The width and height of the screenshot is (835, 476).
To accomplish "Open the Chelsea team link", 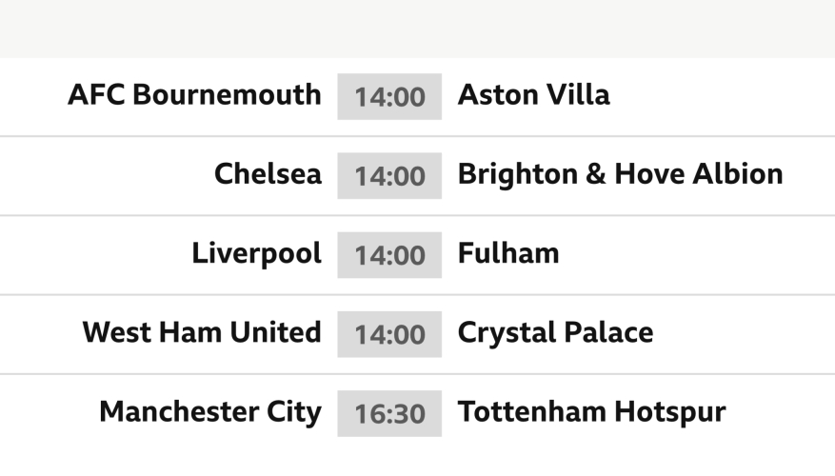I will (268, 174).
